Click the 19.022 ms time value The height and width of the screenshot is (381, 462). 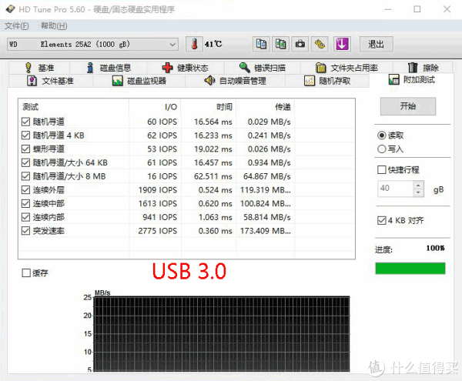click(213, 149)
